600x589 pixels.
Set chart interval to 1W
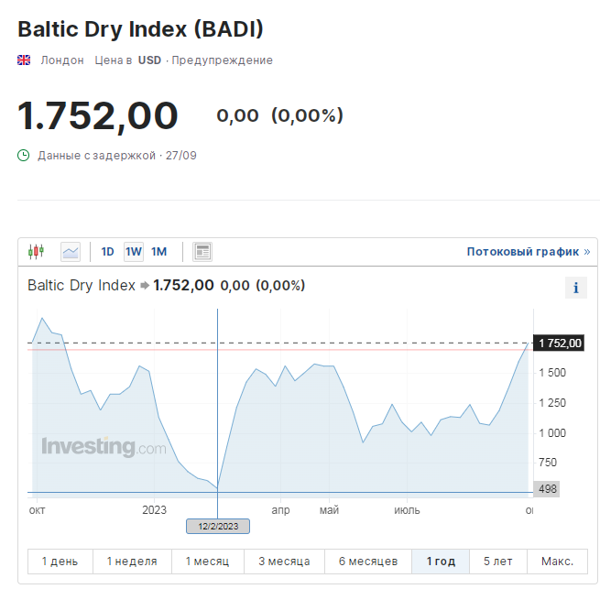pos(134,252)
